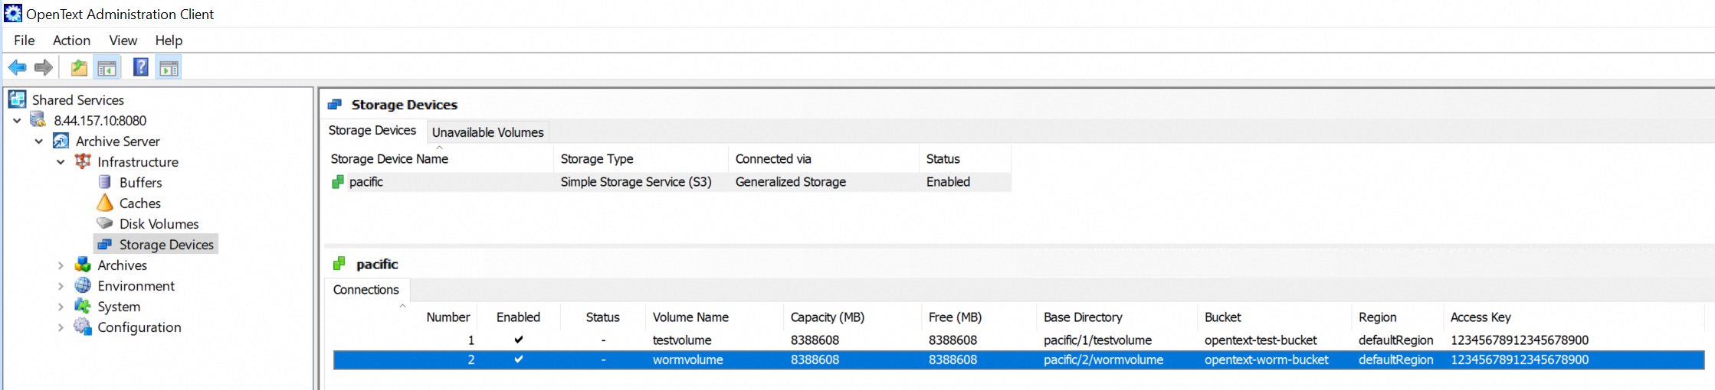This screenshot has width=1715, height=390.
Task: Click the pacific/1/testvolume base directory
Action: (x=1097, y=340)
